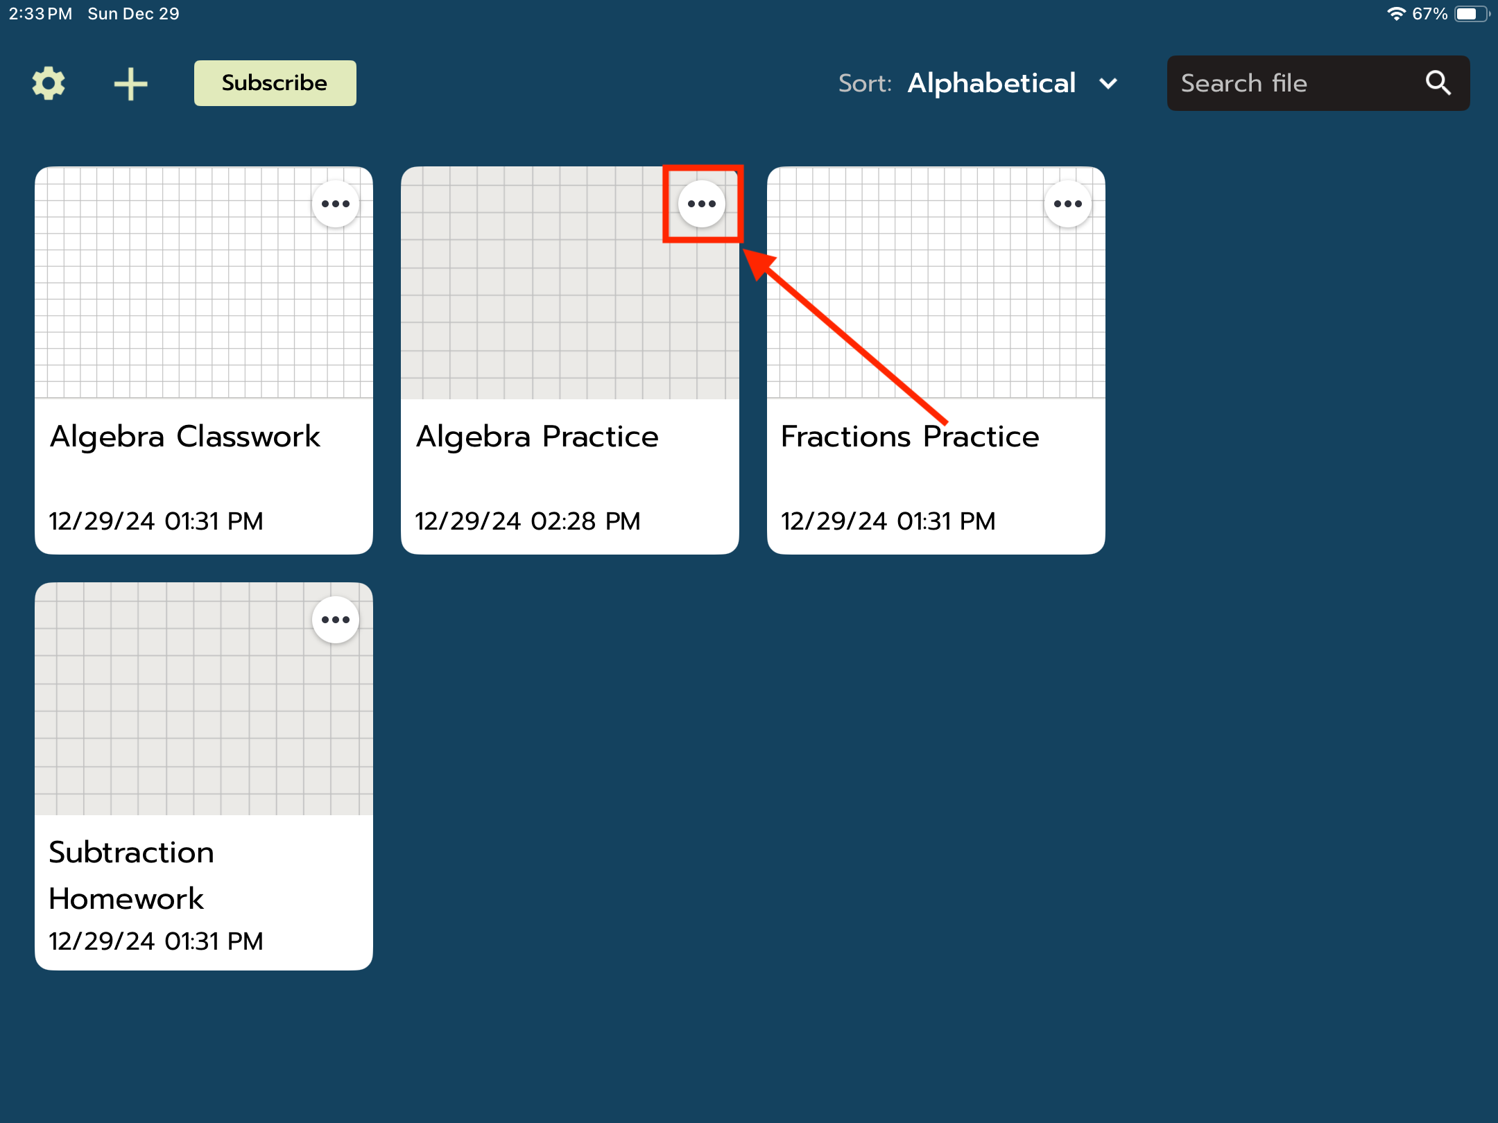
Task: Click the battery indicator
Action: [1469, 12]
